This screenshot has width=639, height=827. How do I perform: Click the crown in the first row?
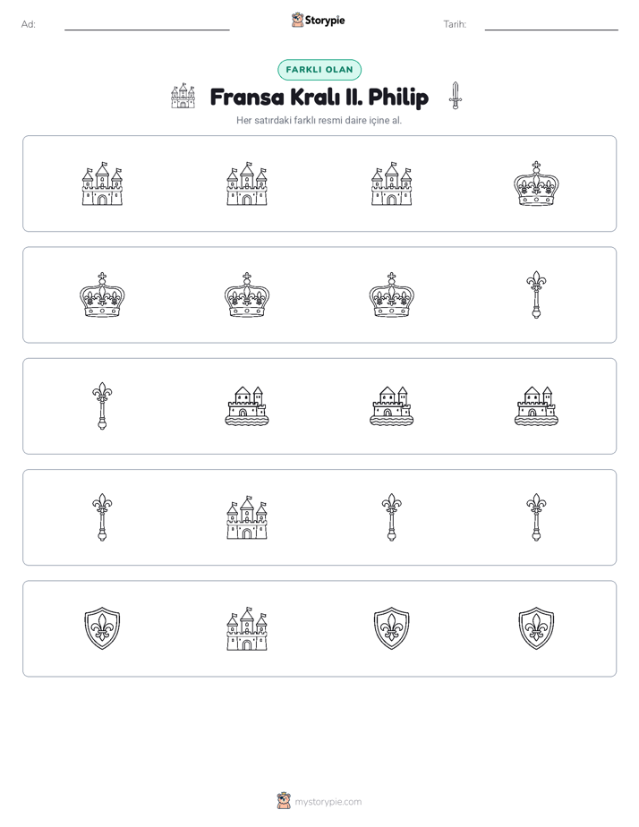(536, 183)
